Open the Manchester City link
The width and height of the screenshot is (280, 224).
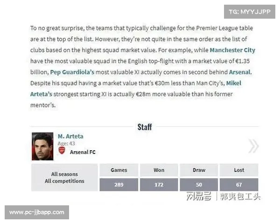[x=232, y=50]
